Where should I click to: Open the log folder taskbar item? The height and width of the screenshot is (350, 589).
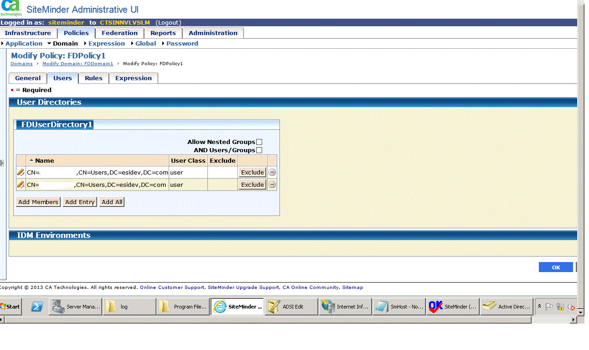tap(129, 307)
